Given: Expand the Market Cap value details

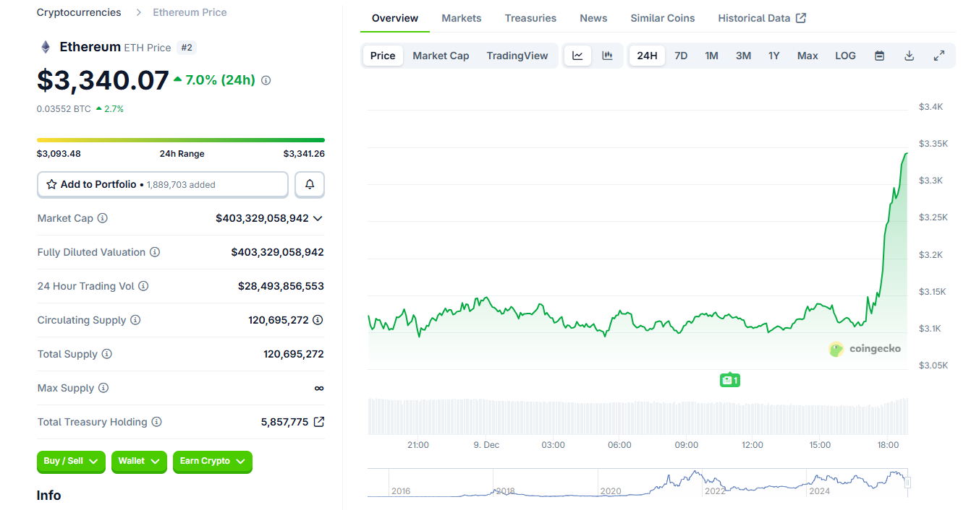Looking at the screenshot, I should pos(317,217).
